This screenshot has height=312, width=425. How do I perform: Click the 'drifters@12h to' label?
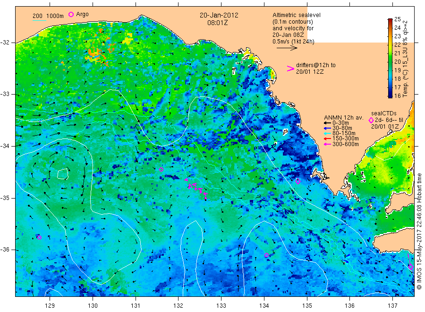point(316,65)
